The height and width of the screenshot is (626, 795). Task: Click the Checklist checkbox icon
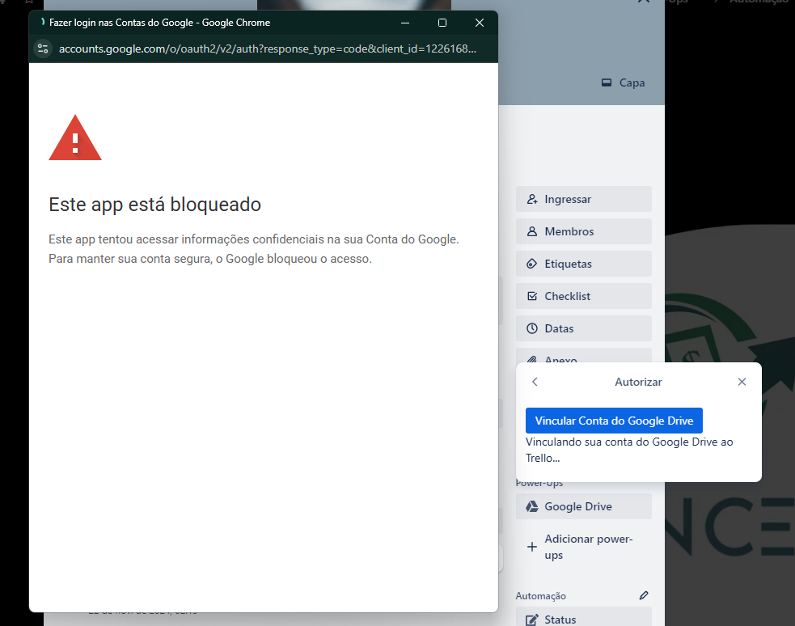[x=532, y=296]
